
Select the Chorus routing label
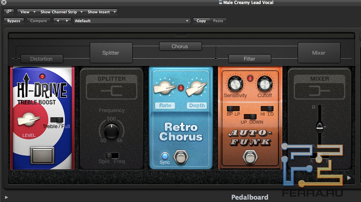[x=180, y=46]
